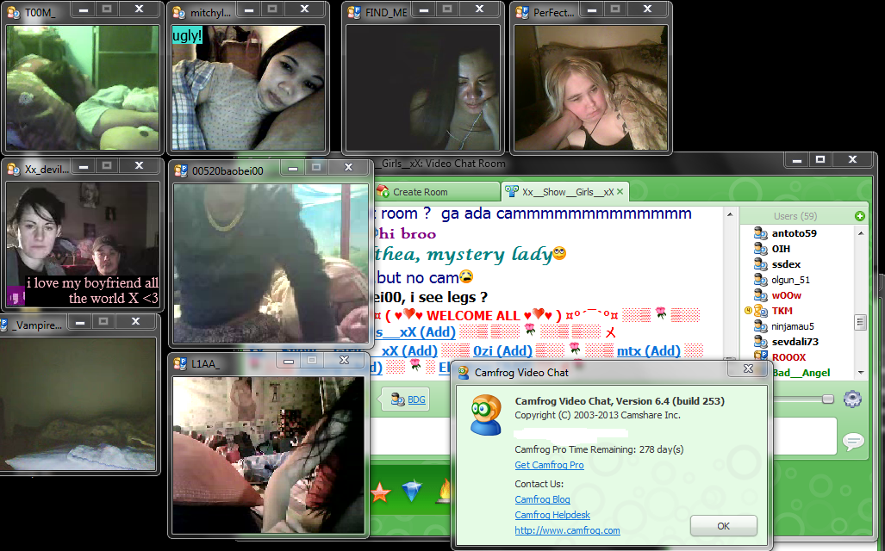This screenshot has height=551, width=885.
Task: Click the wOOw user icon
Action: 761,295
